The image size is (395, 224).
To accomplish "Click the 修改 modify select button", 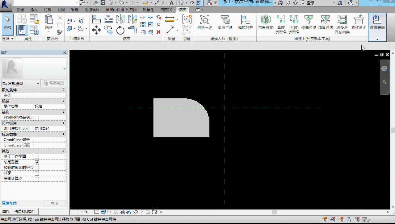I will click(8, 24).
